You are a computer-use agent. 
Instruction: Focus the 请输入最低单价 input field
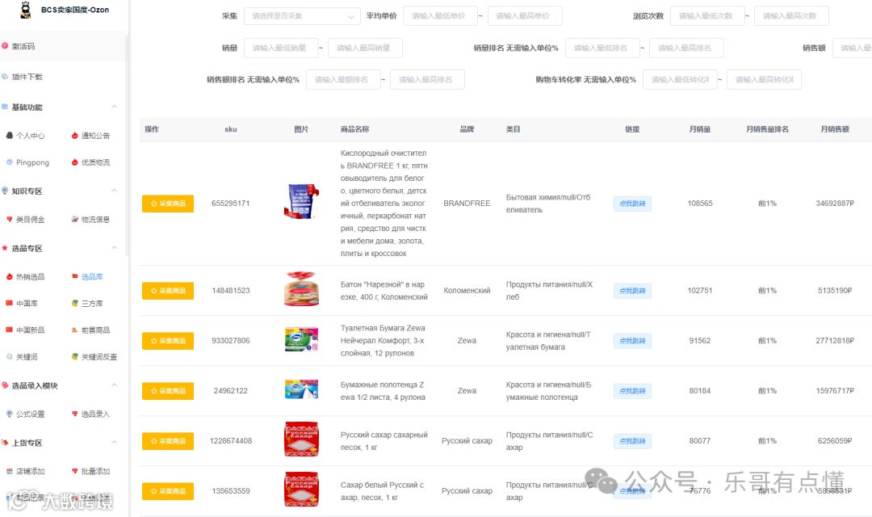441,16
